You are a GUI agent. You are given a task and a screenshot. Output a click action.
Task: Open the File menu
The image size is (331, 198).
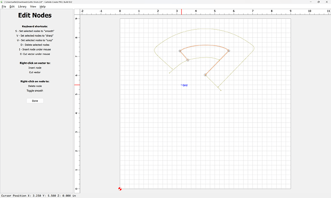pyautogui.click(x=4, y=7)
